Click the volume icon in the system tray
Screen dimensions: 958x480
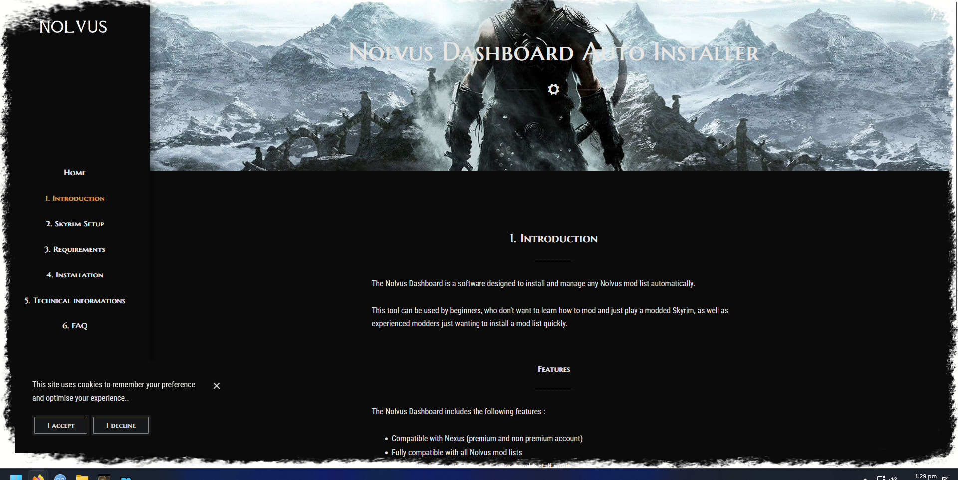[x=894, y=477]
